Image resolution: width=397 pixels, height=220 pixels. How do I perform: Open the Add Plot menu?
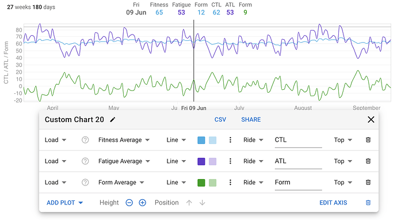point(65,203)
